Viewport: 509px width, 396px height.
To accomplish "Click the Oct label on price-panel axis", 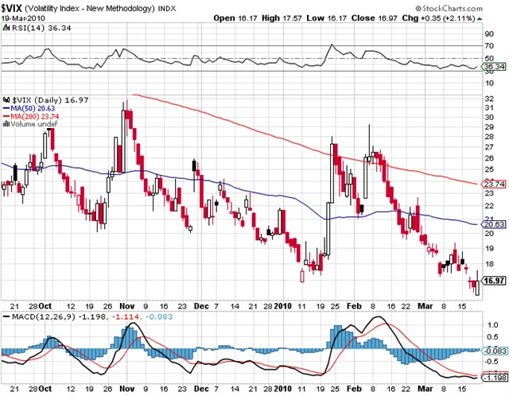I will 45,306.
